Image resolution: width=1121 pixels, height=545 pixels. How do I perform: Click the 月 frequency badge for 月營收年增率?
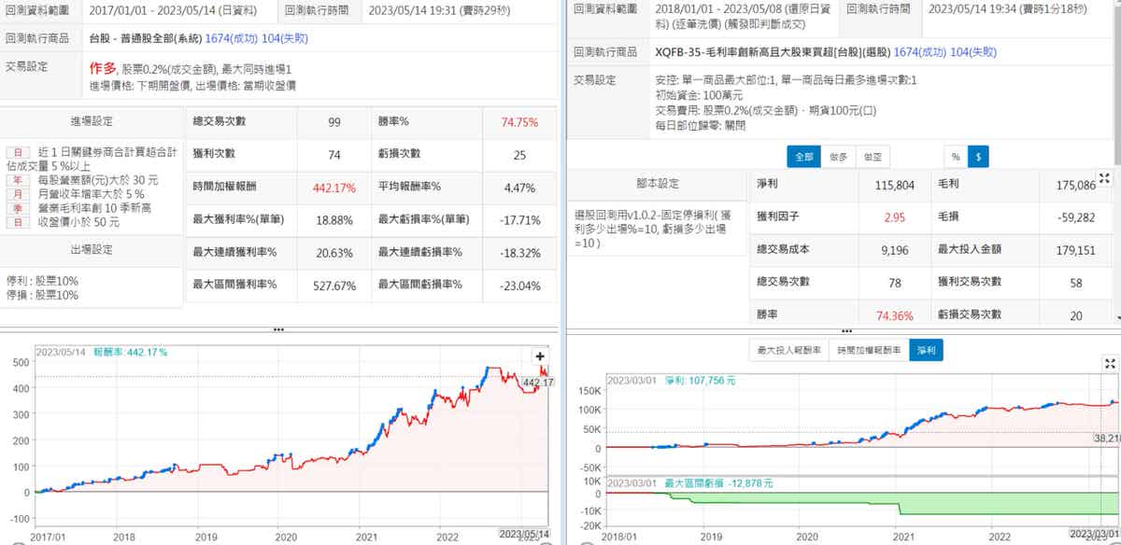[16, 193]
